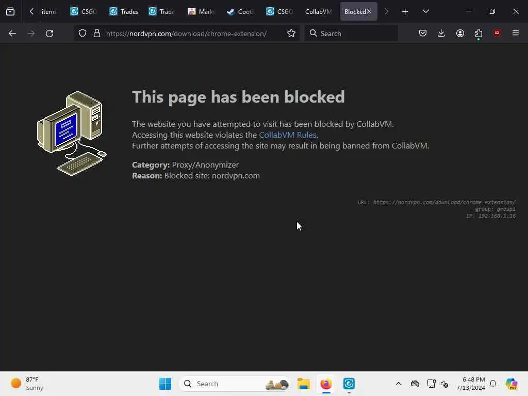
Task: Click the OneDrive cloud tray icon
Action: click(415, 384)
